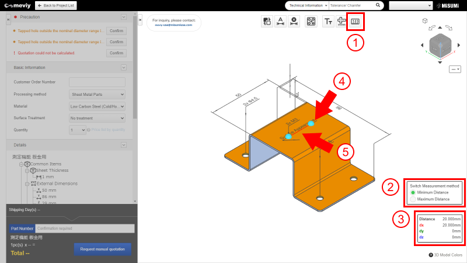Screen dimensions: 467x263
Task: Click the small isometric cube home icon
Action: (425, 20)
